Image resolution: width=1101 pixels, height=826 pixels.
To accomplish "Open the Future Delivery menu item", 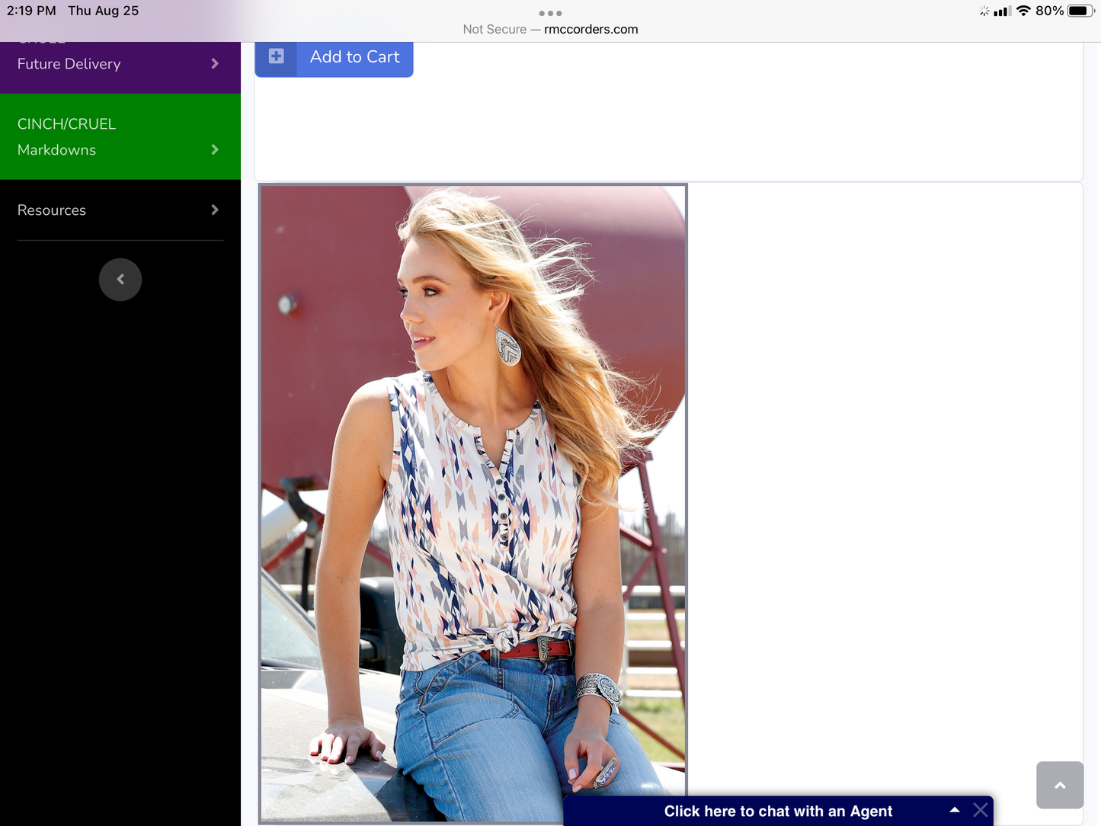I will coord(69,64).
